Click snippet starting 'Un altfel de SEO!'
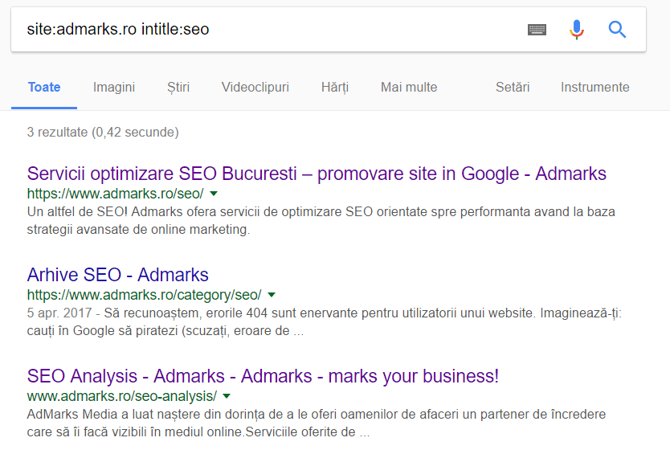 (x=321, y=221)
